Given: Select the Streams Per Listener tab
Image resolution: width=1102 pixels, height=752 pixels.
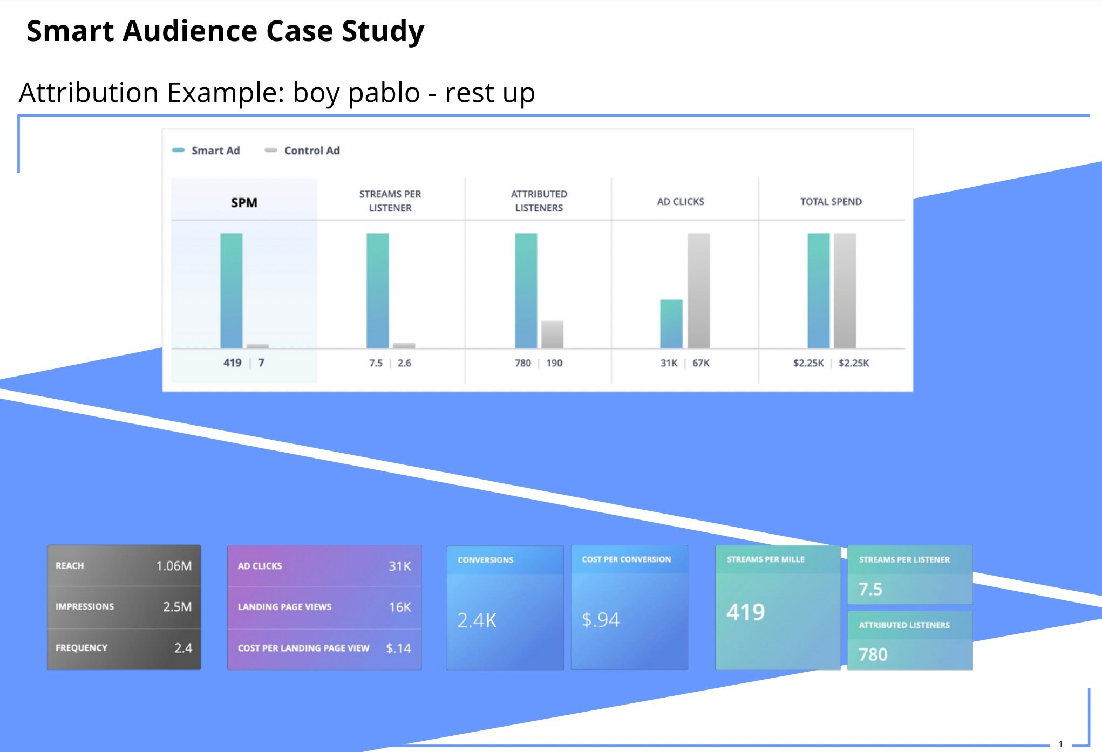Looking at the screenshot, I should click(x=390, y=201).
